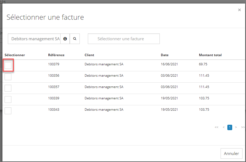Jump to last page of results
Screen dimensions: 246x162
242,127
